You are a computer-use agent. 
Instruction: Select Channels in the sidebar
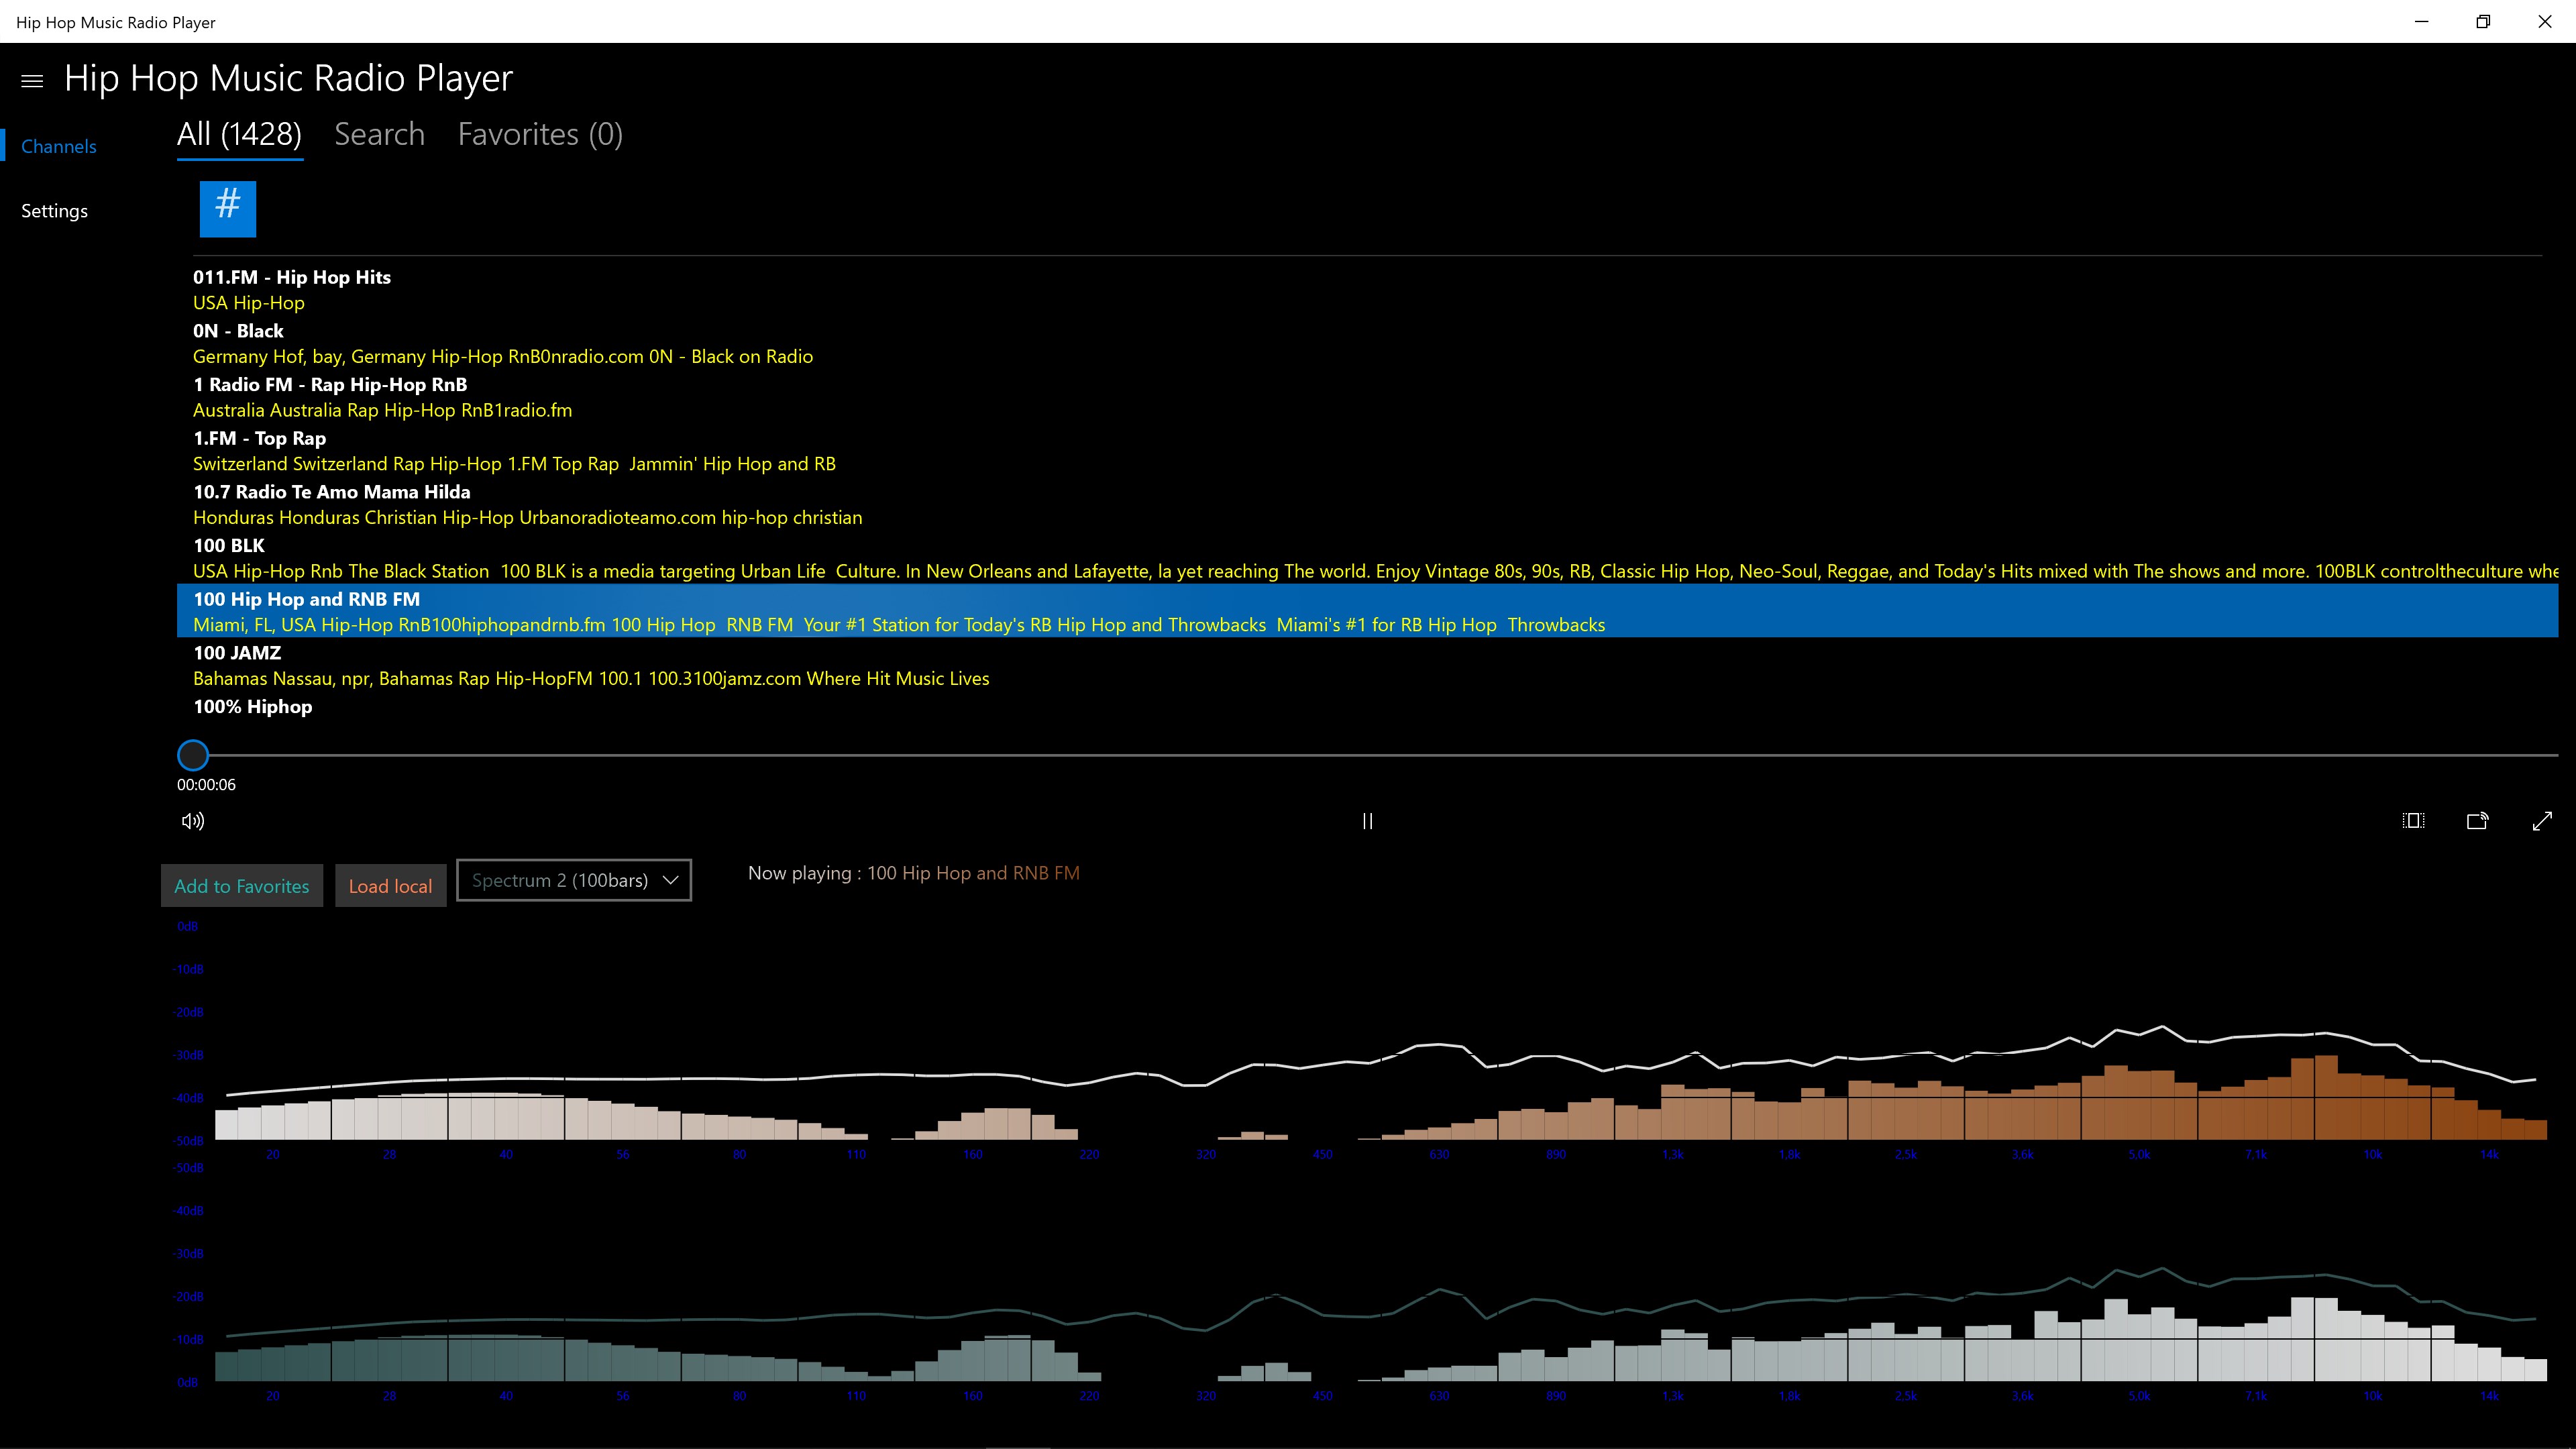click(x=58, y=147)
